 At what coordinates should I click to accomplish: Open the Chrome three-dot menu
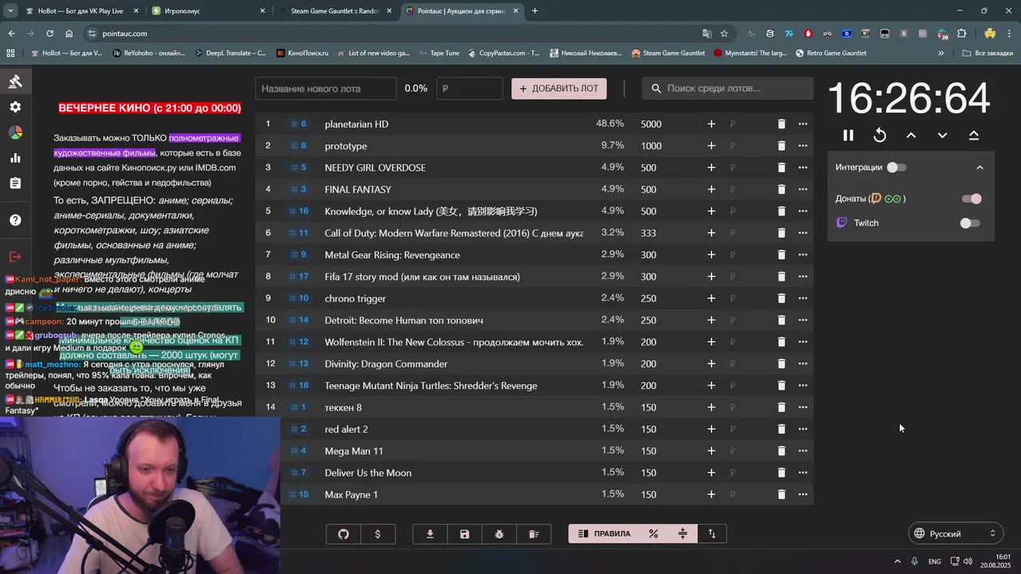click(1010, 33)
